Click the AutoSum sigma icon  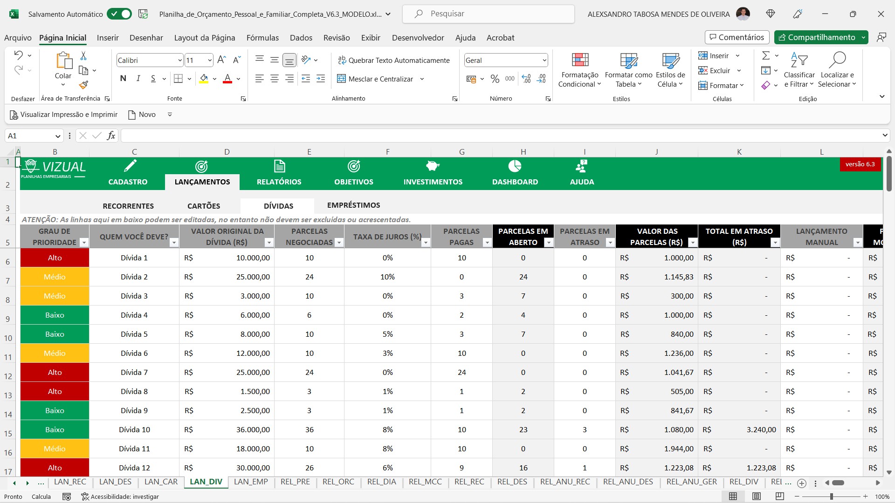click(x=765, y=56)
